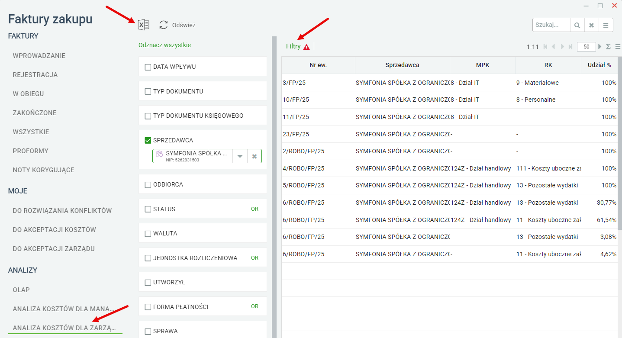Go to the previous results page

tap(554, 47)
